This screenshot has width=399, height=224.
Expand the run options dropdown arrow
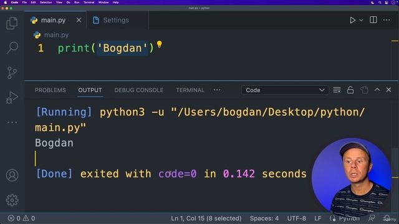tap(361, 20)
